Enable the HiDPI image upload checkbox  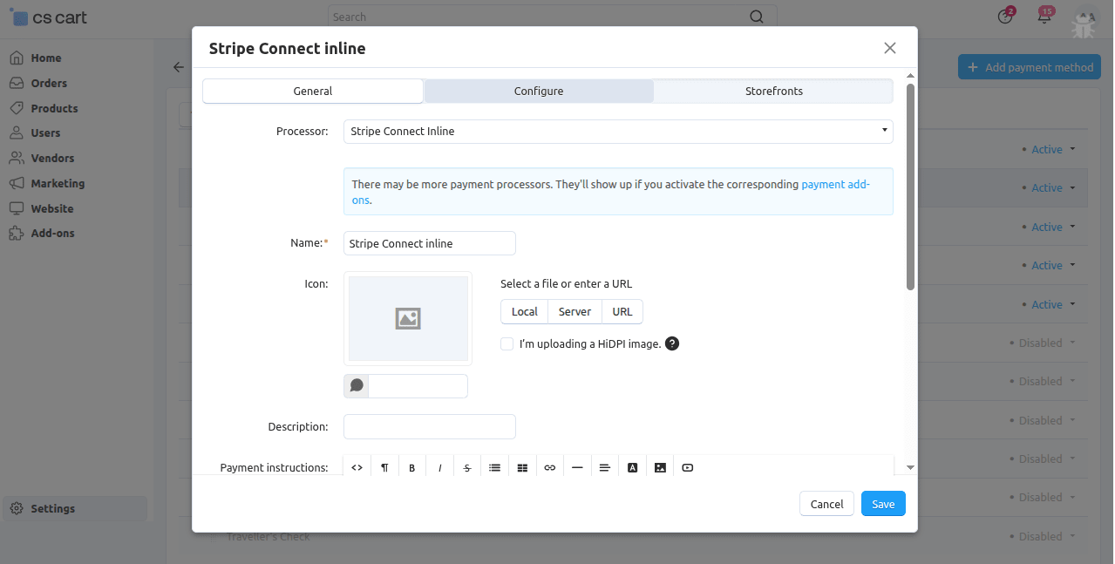(x=507, y=343)
